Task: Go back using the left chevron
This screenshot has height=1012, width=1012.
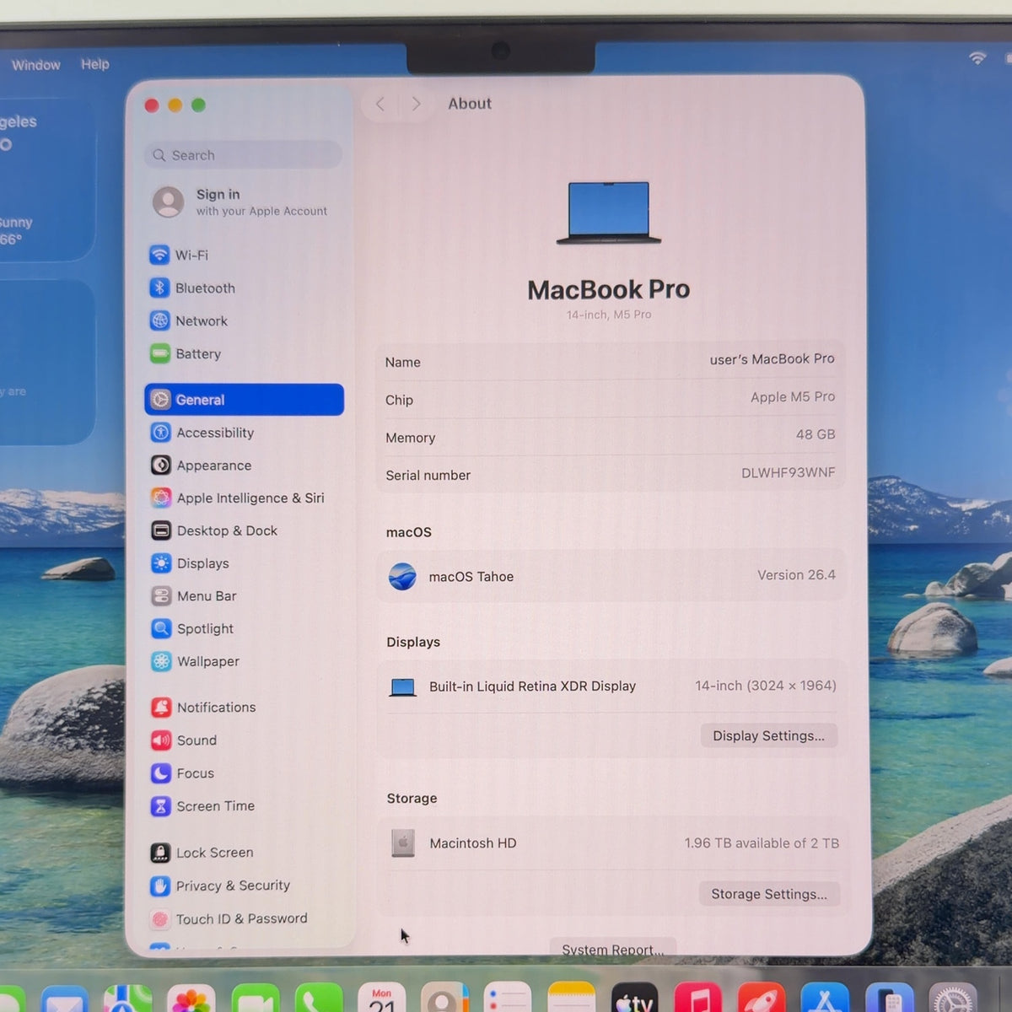Action: (x=380, y=104)
